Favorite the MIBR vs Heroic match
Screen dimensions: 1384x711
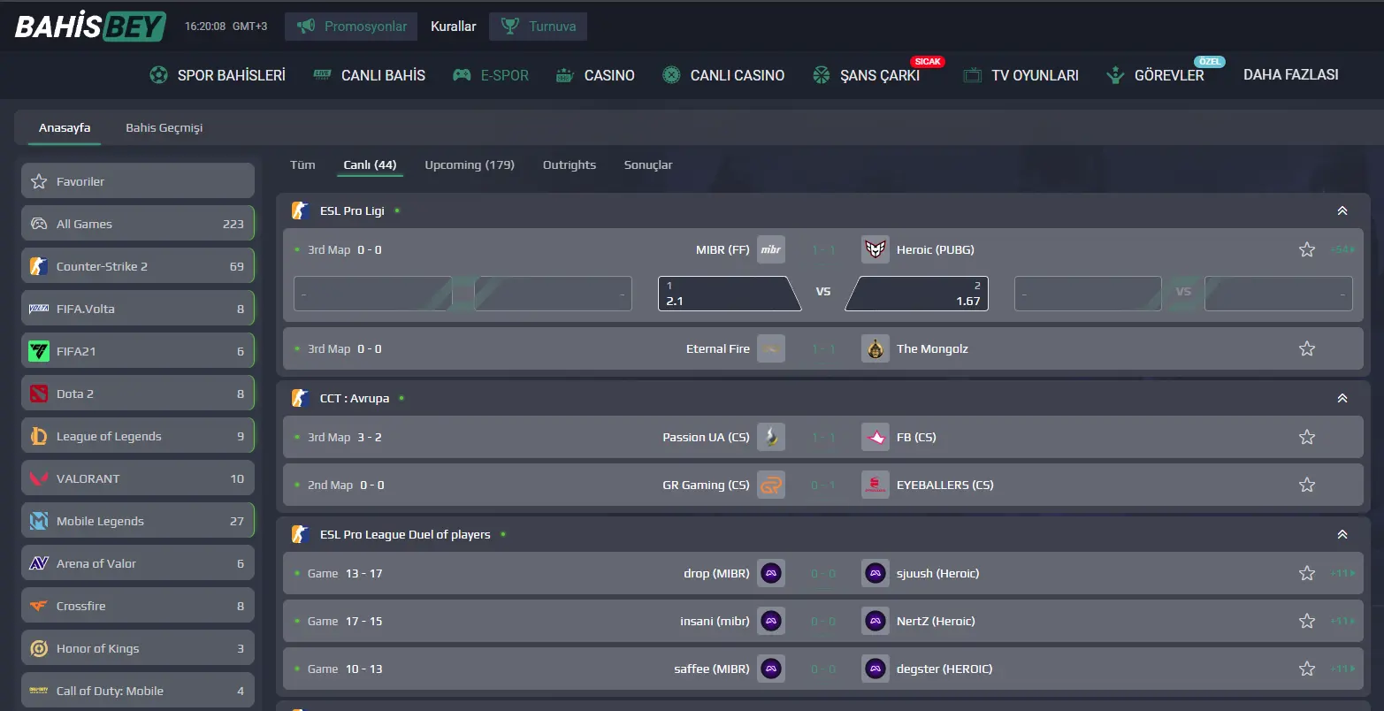(1307, 249)
